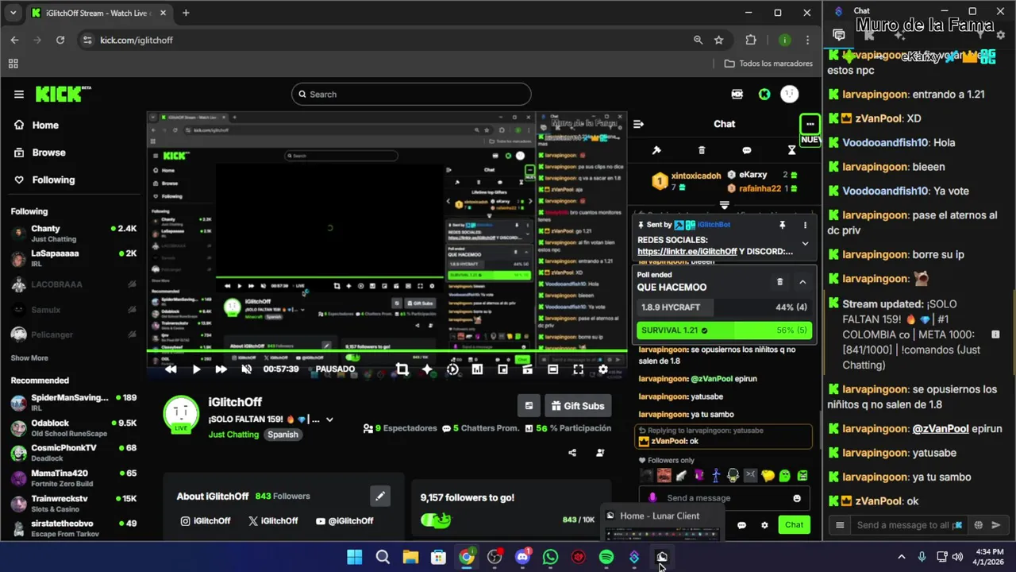1016x572 pixels.
Task: Open the green K icon in Kick header
Action: point(764,95)
